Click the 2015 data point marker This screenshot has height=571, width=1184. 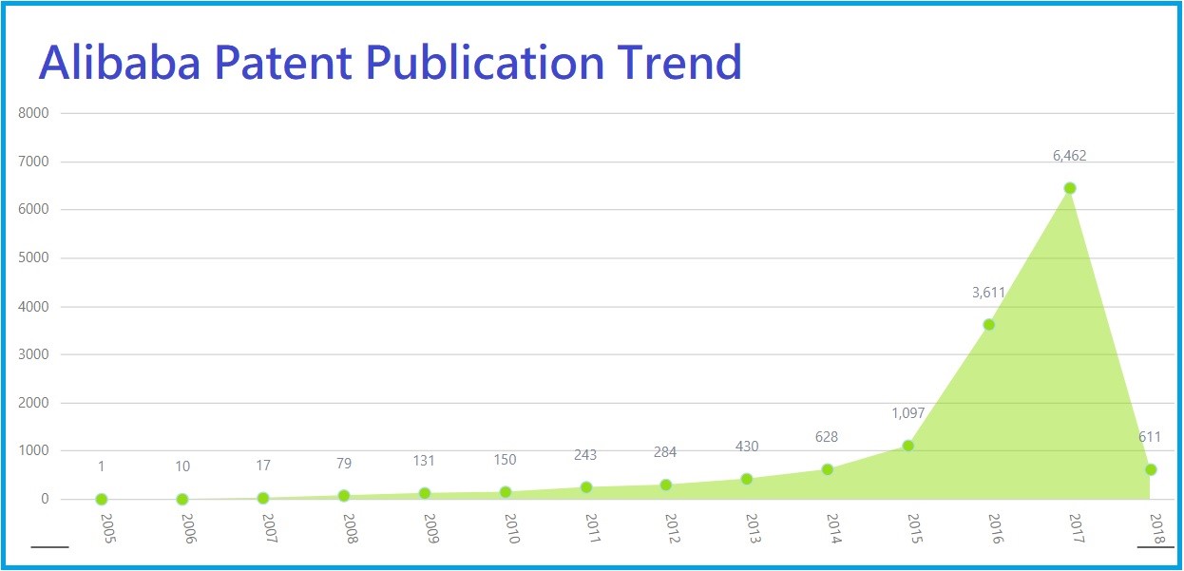(908, 446)
